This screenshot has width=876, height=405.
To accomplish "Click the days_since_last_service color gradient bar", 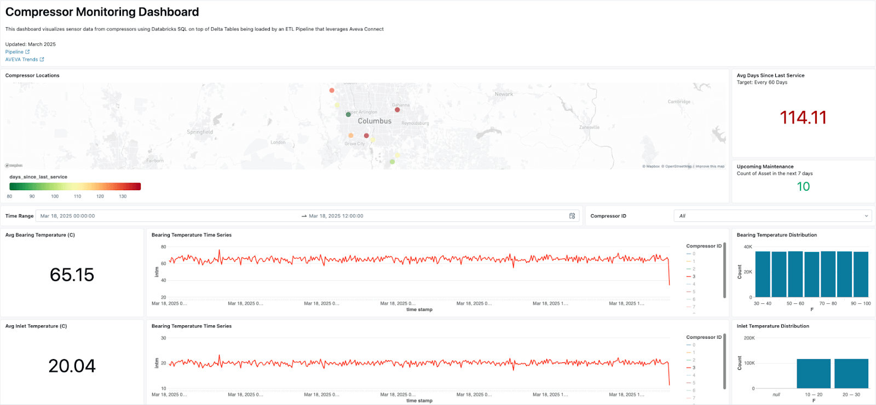I will point(75,186).
